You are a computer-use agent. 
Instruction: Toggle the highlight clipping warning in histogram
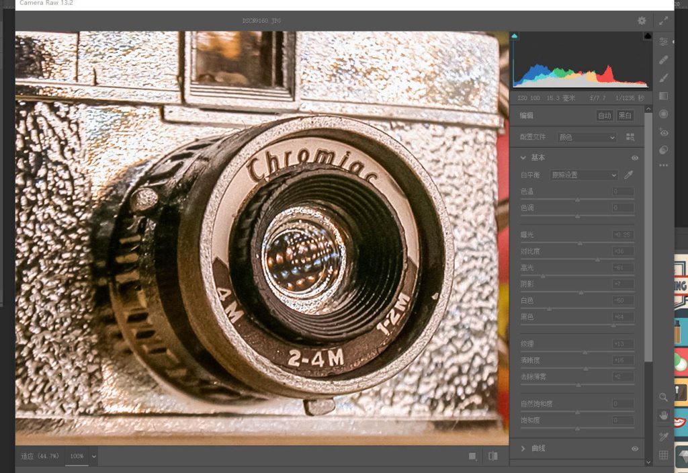648,36
